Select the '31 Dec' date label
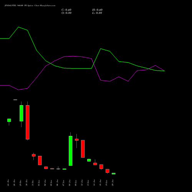 tap(33, 182)
